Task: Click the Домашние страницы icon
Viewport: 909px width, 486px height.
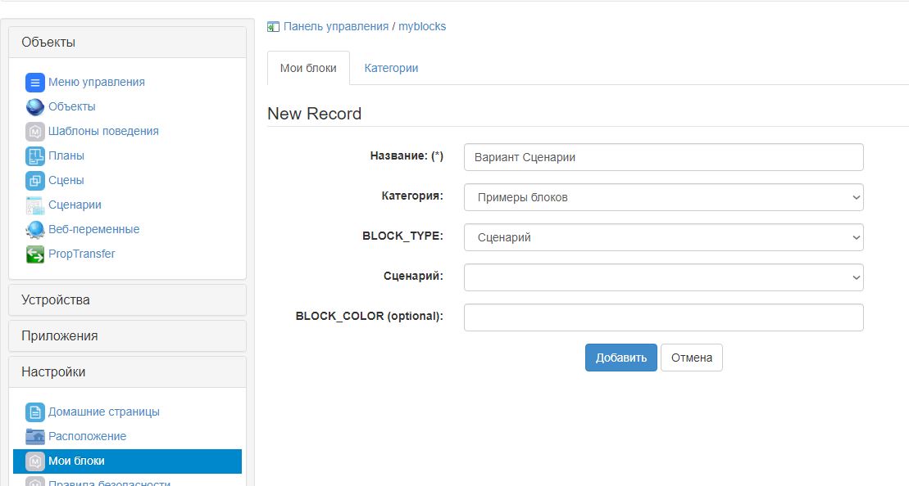Action: point(34,412)
